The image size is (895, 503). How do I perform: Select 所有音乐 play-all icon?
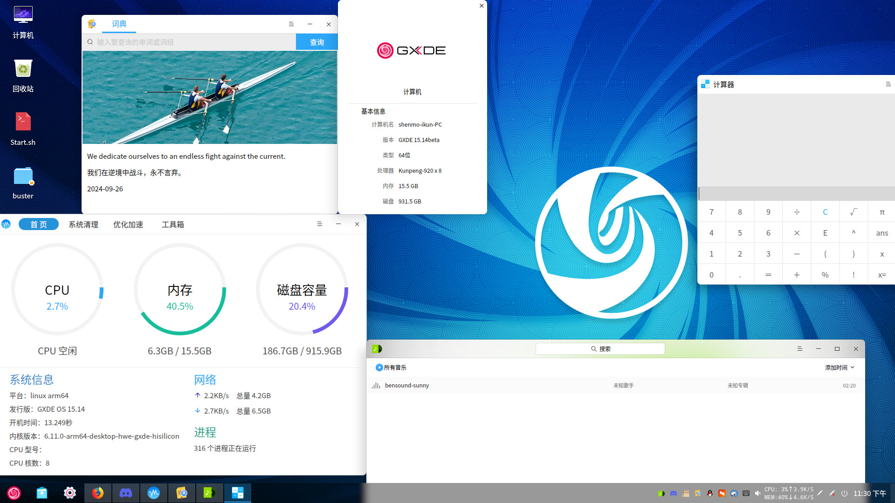(379, 367)
